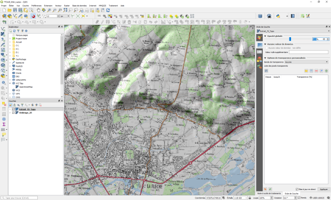Screen dimensions: 331x200
Task: Click the Zoom In magnifier tool
Action: (x=49, y=10)
